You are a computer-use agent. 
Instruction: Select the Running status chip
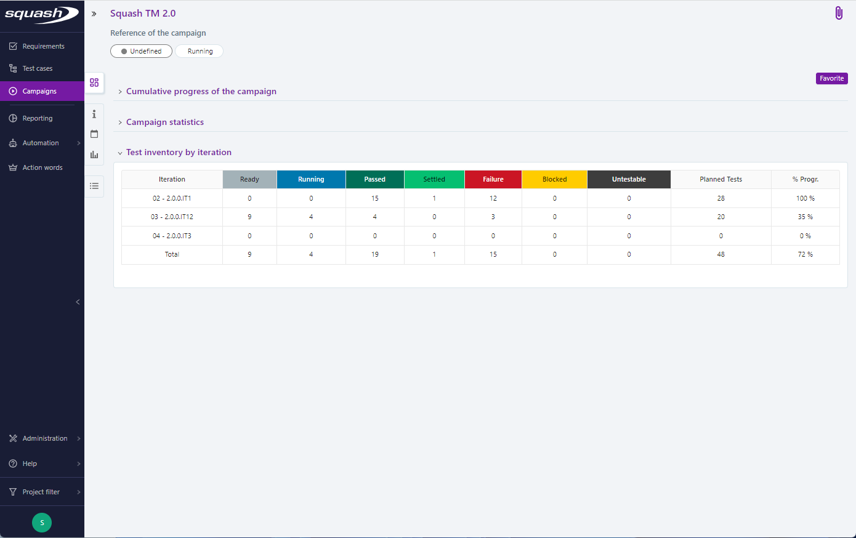199,51
